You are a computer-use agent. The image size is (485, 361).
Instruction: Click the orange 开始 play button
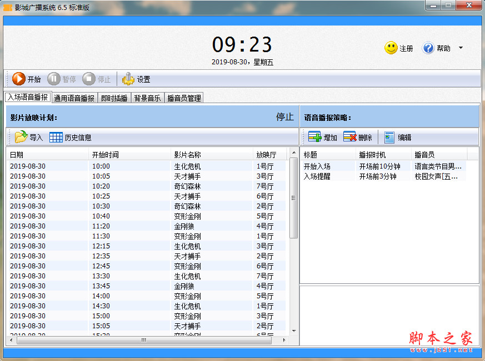pos(19,79)
